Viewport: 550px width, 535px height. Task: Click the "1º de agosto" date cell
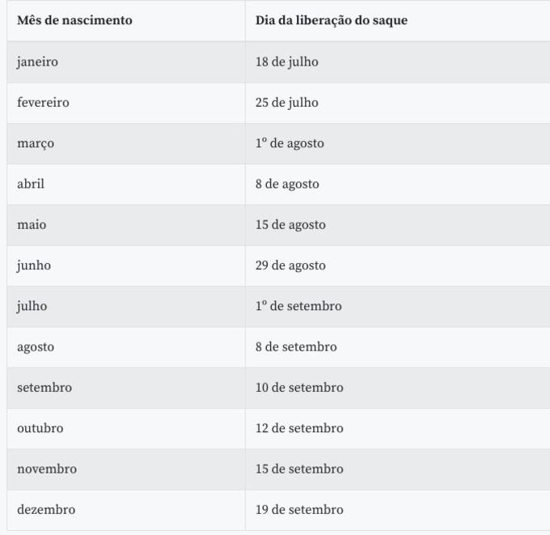click(290, 143)
